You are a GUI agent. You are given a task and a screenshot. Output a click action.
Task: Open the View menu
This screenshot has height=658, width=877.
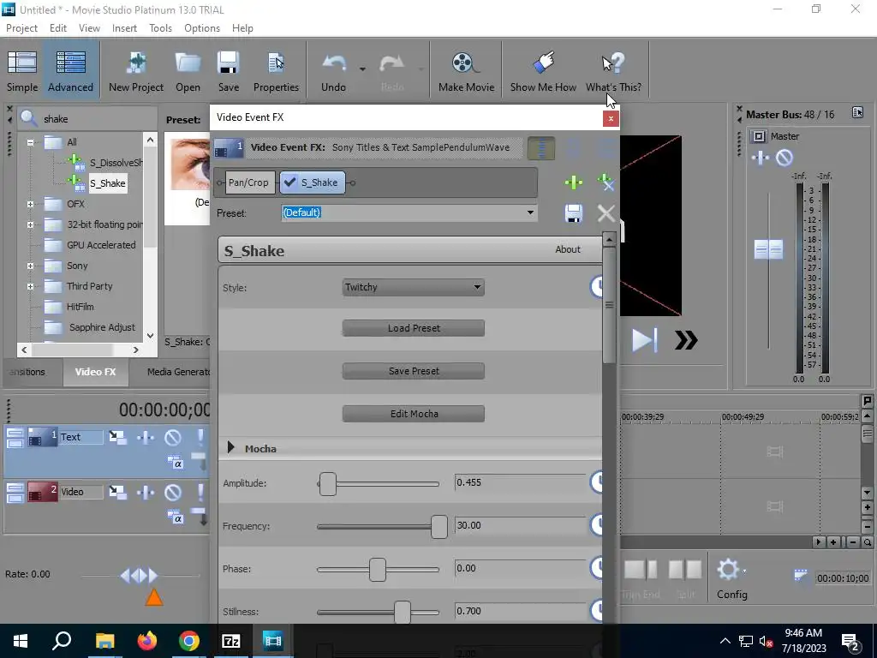coord(89,28)
